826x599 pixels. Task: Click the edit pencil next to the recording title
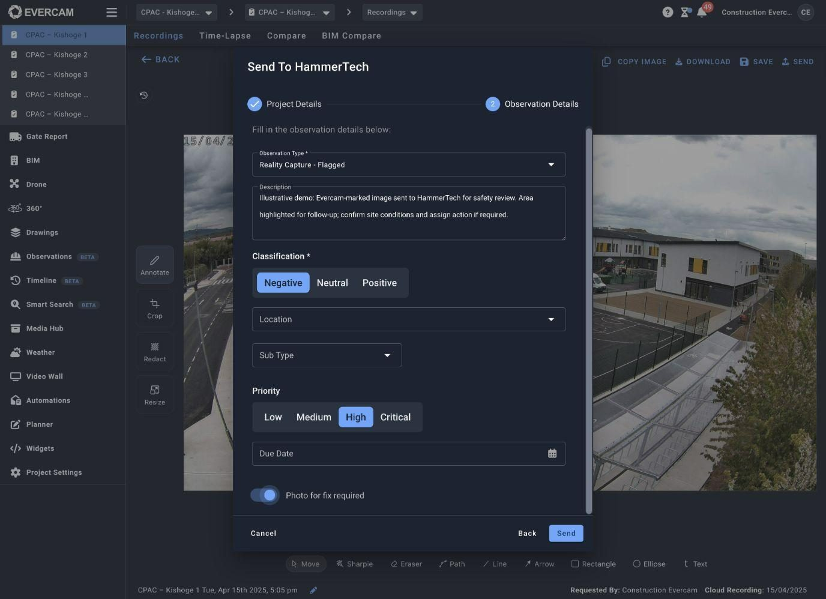pos(313,590)
